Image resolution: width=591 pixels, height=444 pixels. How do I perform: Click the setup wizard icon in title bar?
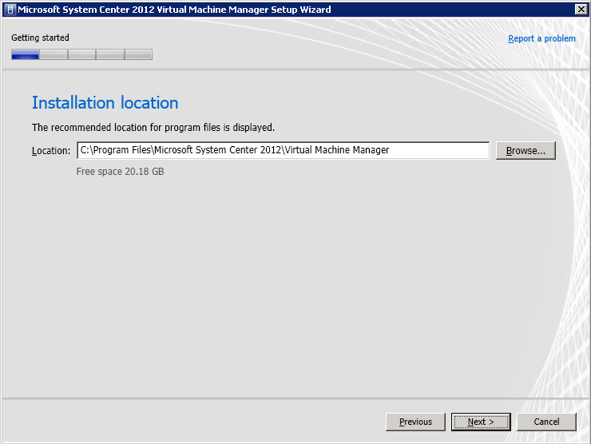(10, 10)
